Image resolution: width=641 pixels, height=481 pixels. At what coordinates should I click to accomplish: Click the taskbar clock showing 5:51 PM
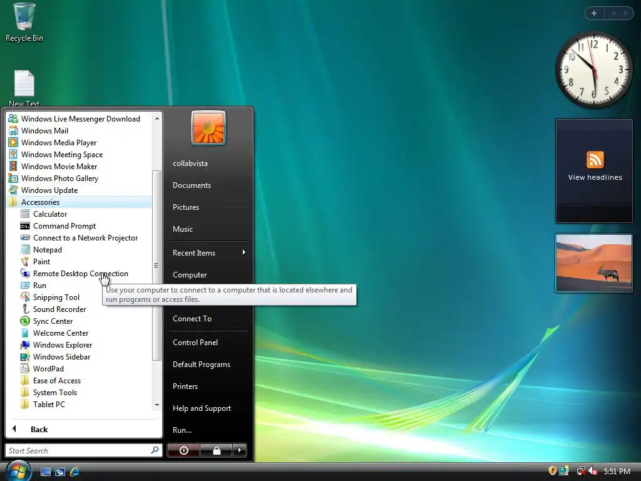[x=617, y=471]
